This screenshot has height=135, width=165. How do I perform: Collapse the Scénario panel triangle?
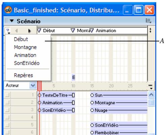(x=12, y=21)
